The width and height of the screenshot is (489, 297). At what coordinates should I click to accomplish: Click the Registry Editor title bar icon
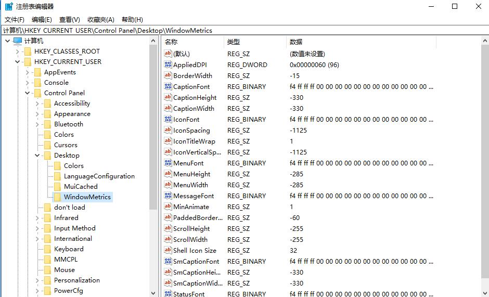(9, 6)
